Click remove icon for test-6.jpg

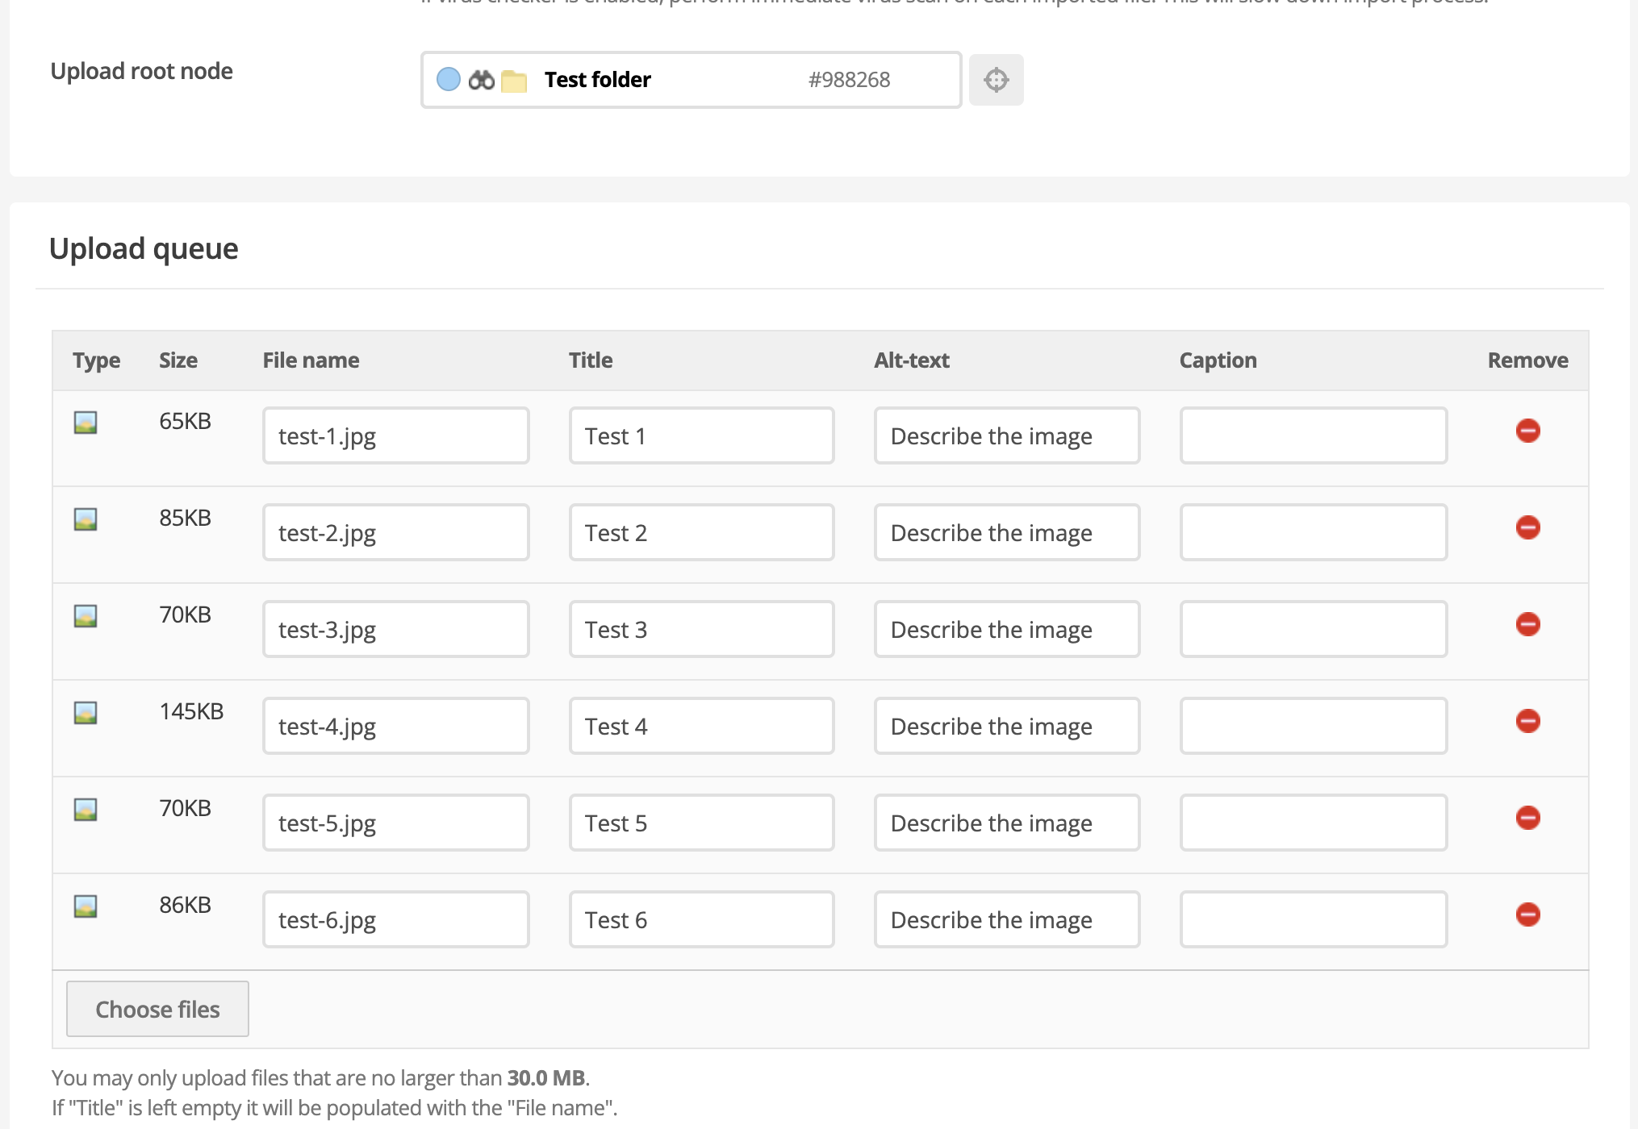pyautogui.click(x=1527, y=914)
